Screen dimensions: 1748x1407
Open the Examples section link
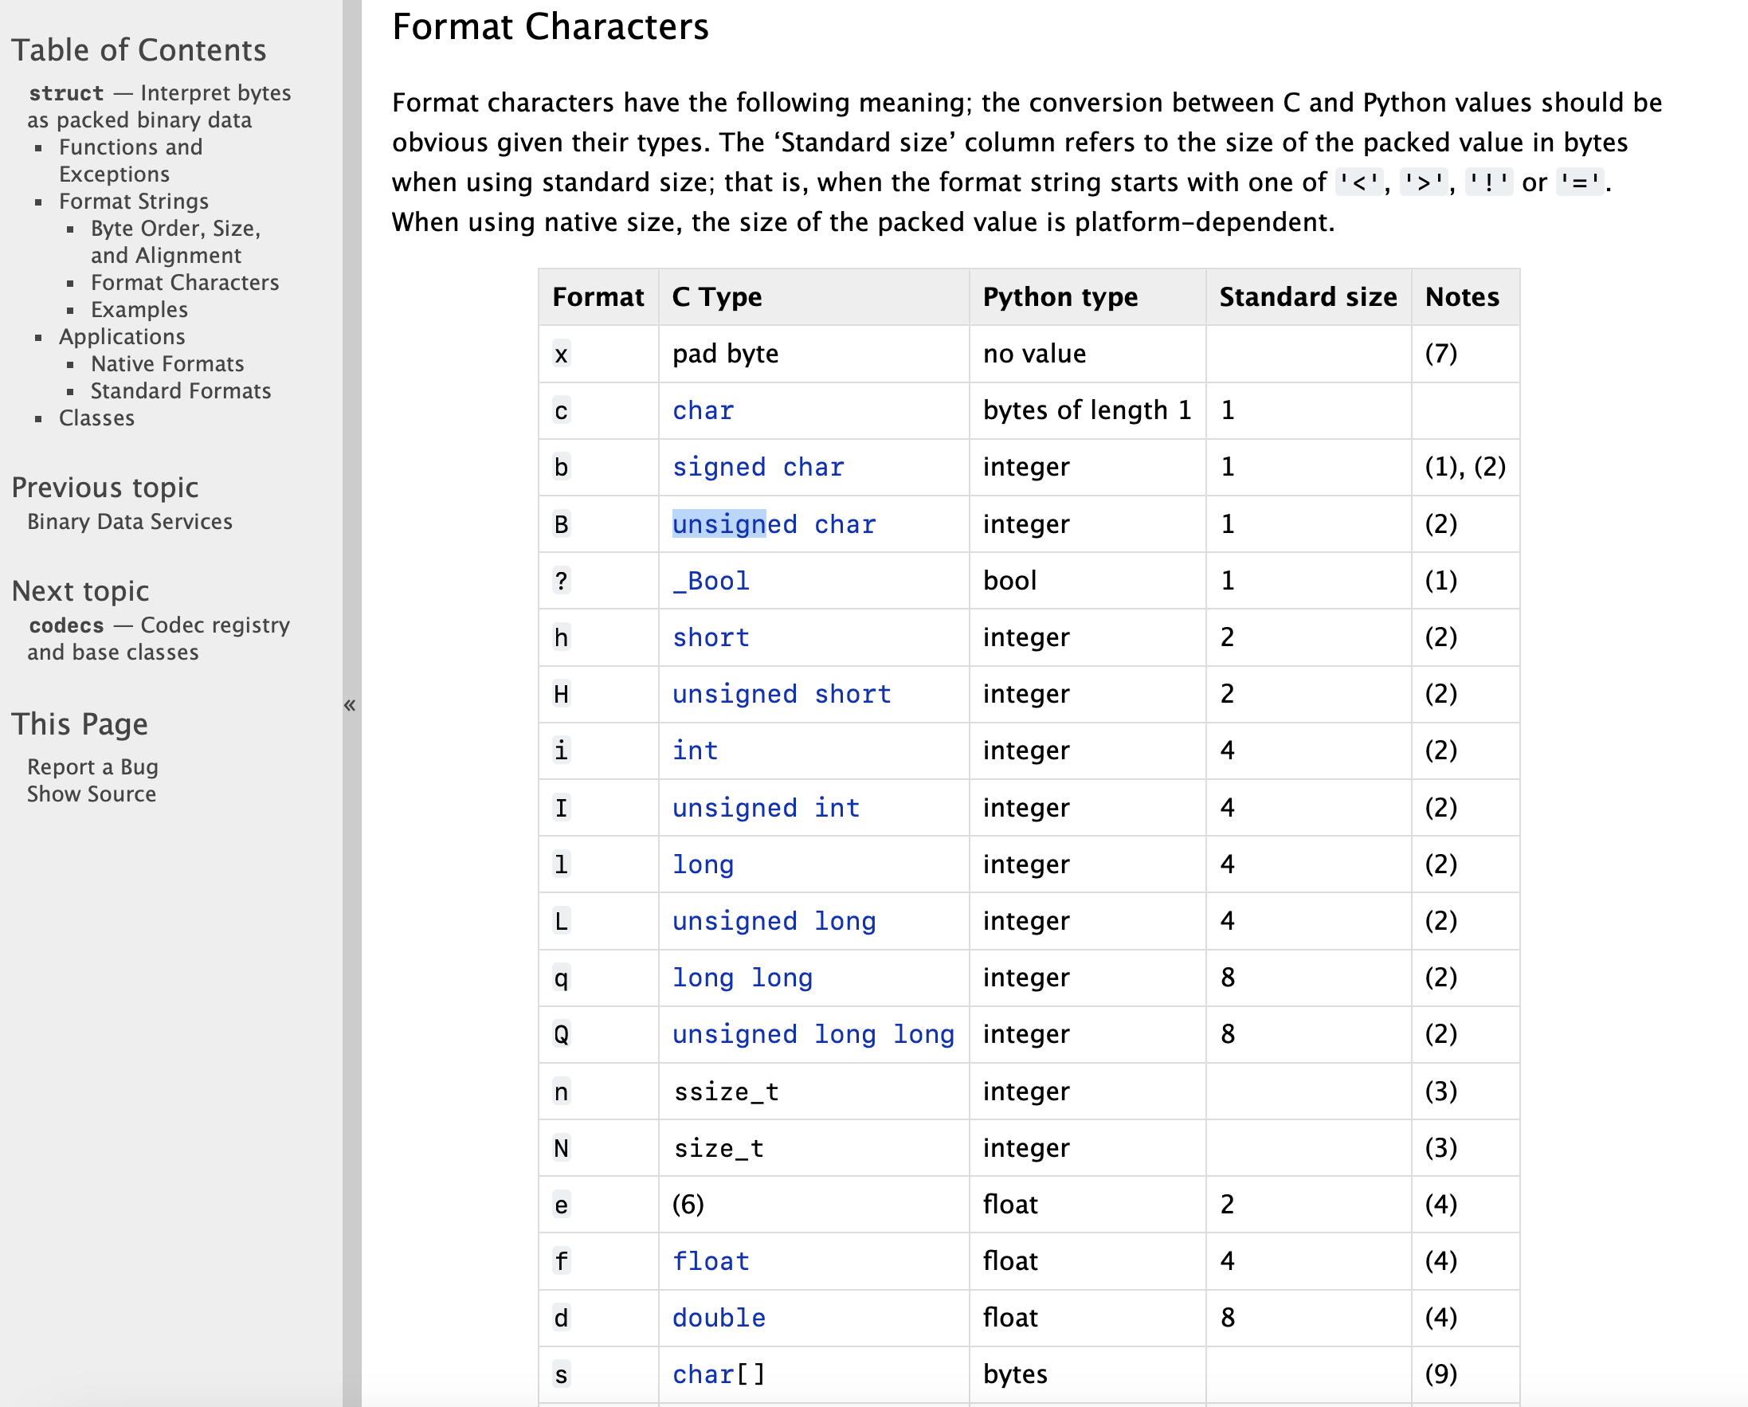point(139,310)
